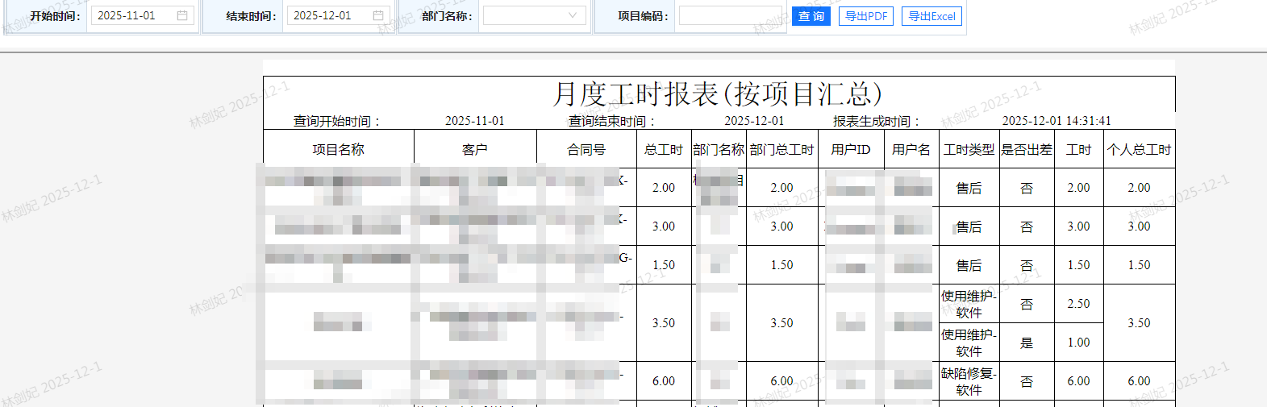Click the 开始时间 label in filter bar

pyautogui.click(x=55, y=16)
